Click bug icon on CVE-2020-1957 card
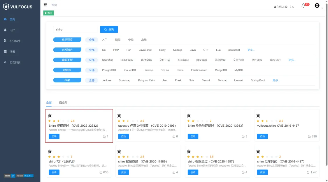This screenshot has width=328, height=182. point(189,151)
